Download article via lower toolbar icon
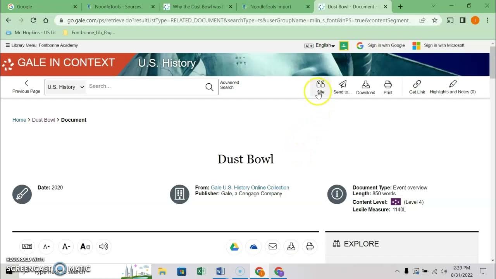Viewport: 496px width, 279px height. pyautogui.click(x=291, y=247)
